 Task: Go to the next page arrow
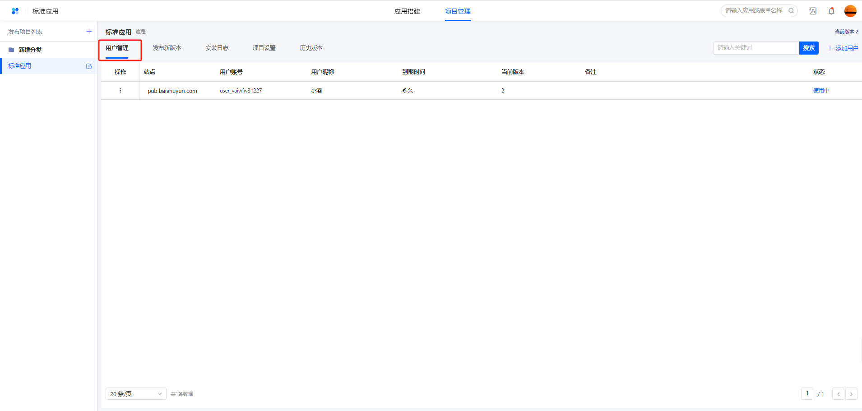pos(851,394)
